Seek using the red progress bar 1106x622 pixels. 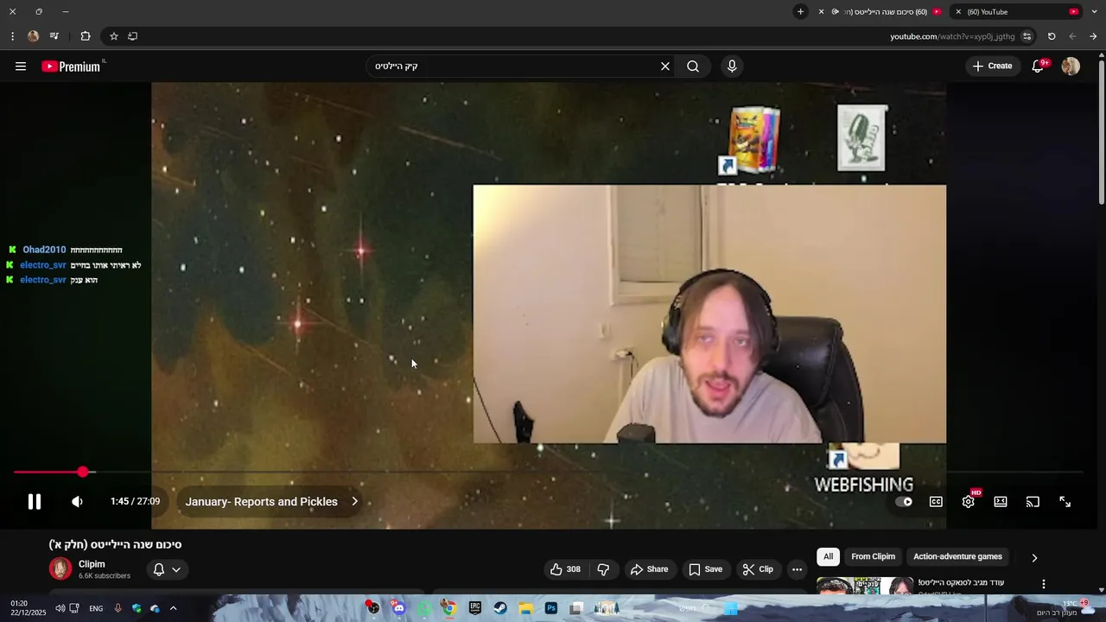click(549, 472)
